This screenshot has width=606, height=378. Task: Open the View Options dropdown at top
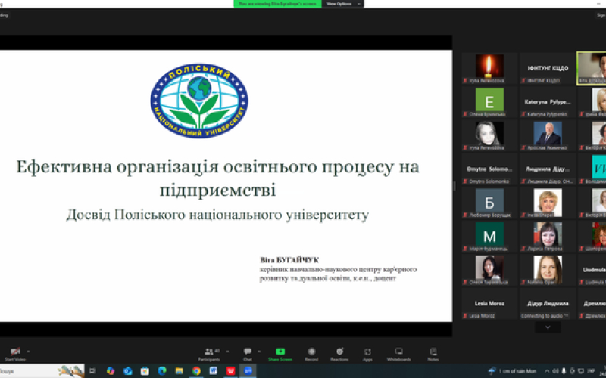[x=342, y=4]
